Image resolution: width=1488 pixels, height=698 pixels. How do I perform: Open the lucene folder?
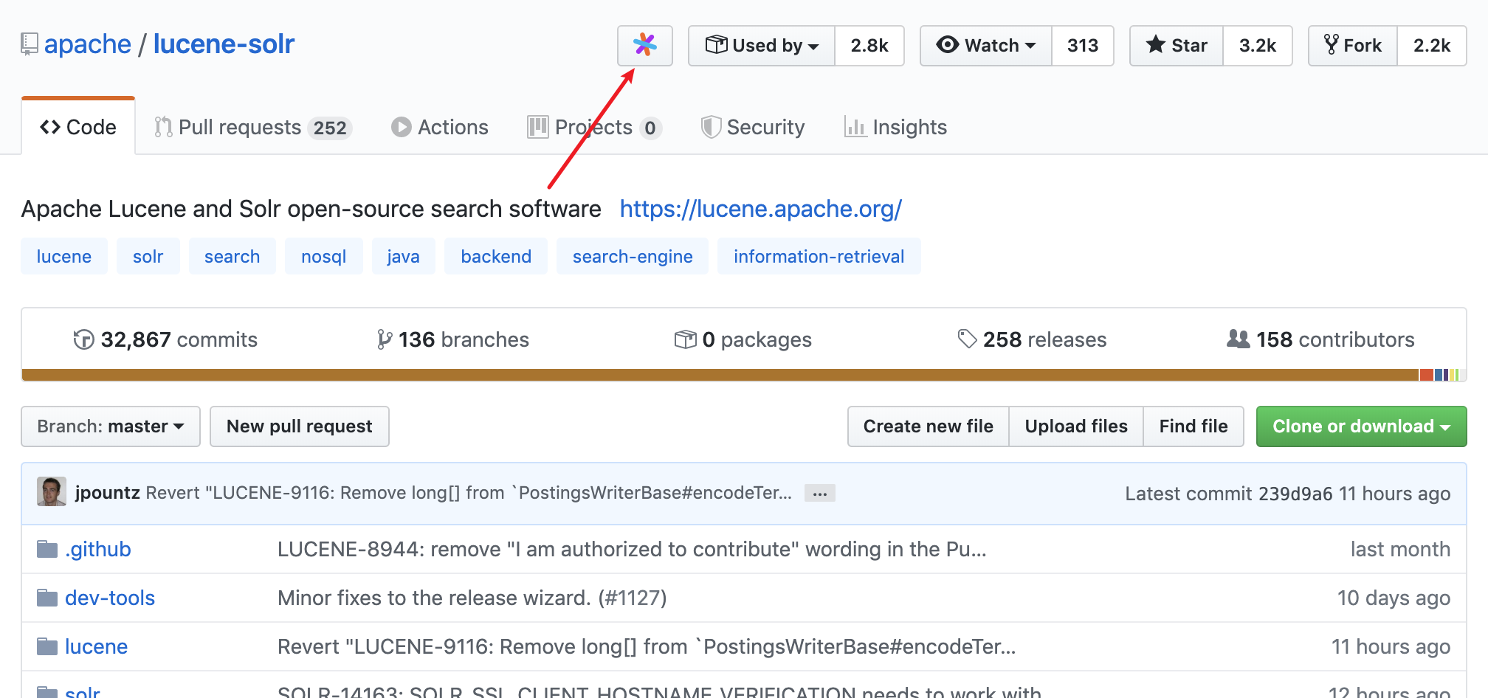pos(96,646)
